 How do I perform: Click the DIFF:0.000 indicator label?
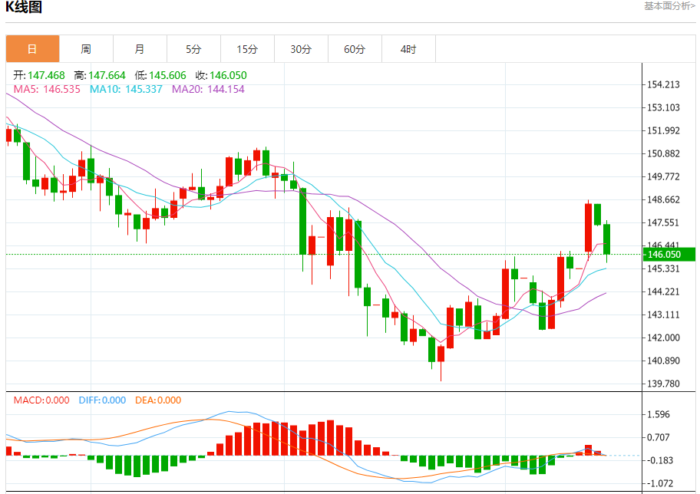coord(102,400)
